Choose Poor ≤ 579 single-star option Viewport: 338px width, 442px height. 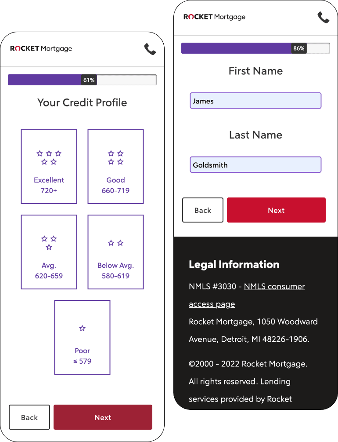pyautogui.click(x=82, y=337)
